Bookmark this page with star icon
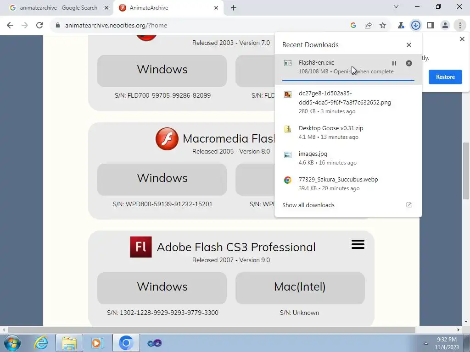 click(383, 26)
